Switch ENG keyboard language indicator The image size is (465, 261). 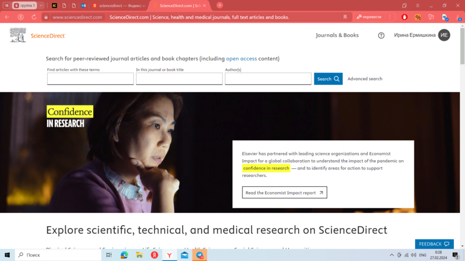tap(423, 255)
